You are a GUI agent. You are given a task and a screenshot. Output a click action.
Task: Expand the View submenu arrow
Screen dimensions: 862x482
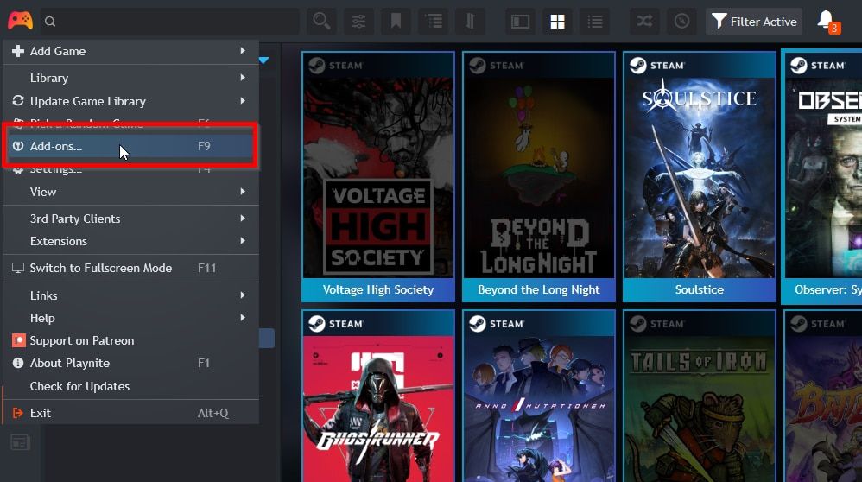click(243, 191)
